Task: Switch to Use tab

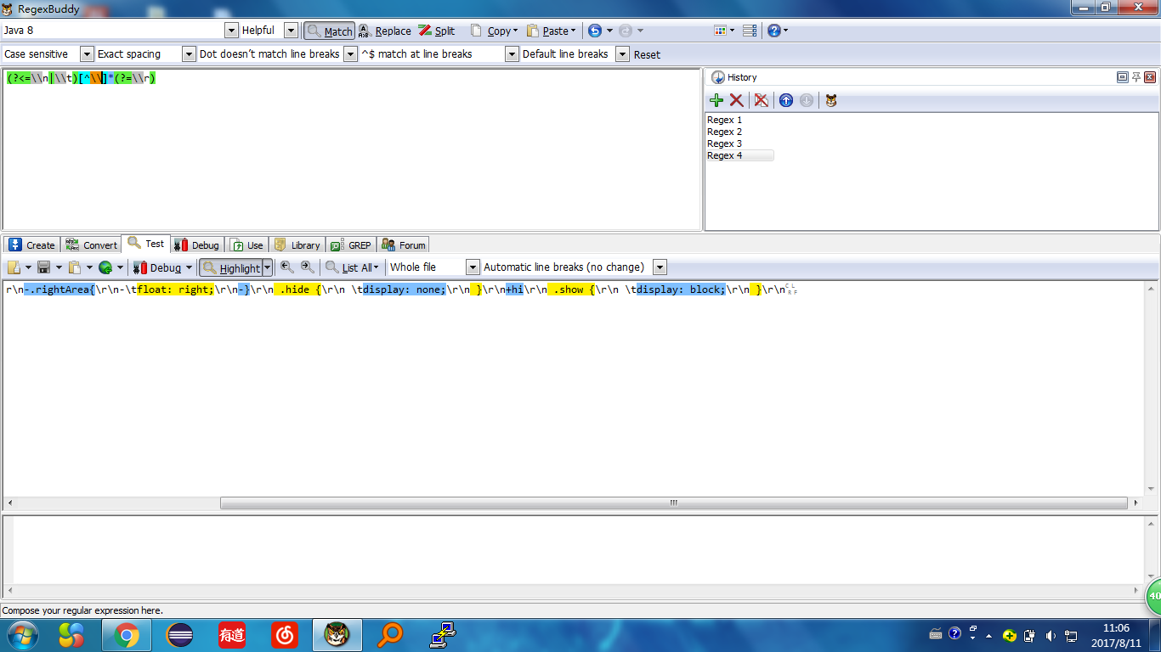Action: (246, 245)
